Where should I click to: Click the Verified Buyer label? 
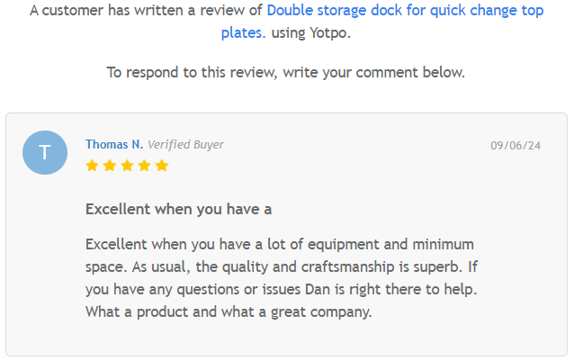(185, 144)
